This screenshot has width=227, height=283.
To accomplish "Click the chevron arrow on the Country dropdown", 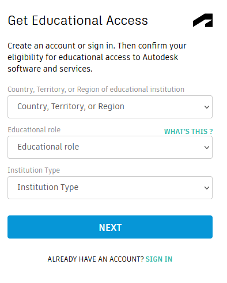I will pyautogui.click(x=207, y=107).
